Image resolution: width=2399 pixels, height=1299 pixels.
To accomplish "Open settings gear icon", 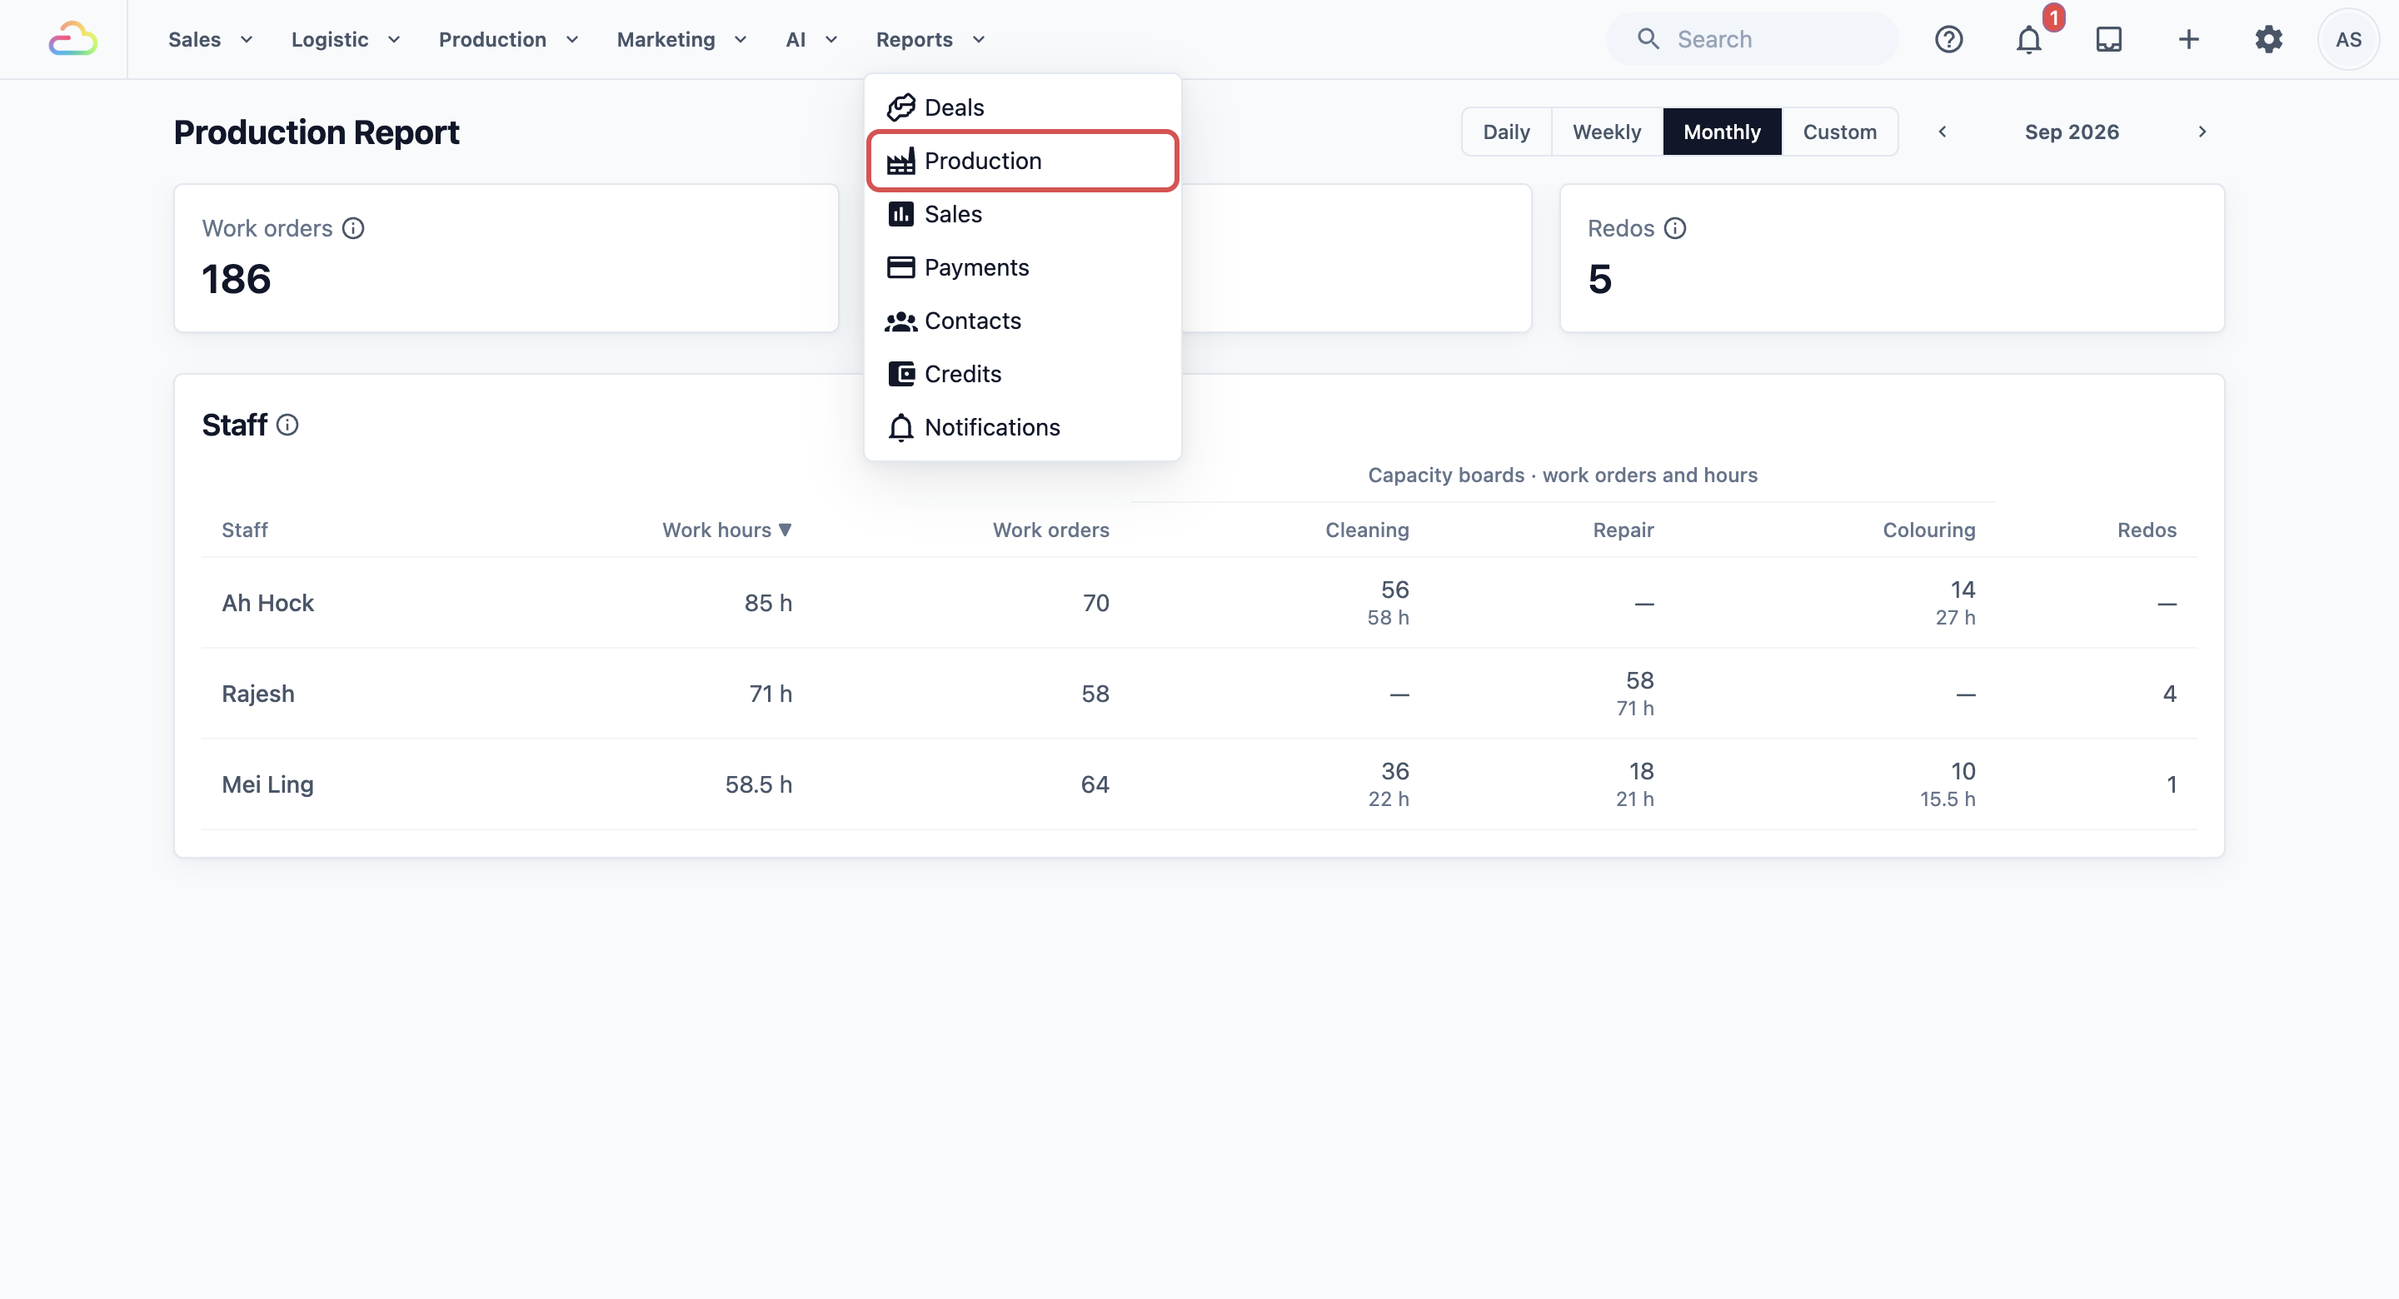I will pos(2268,39).
